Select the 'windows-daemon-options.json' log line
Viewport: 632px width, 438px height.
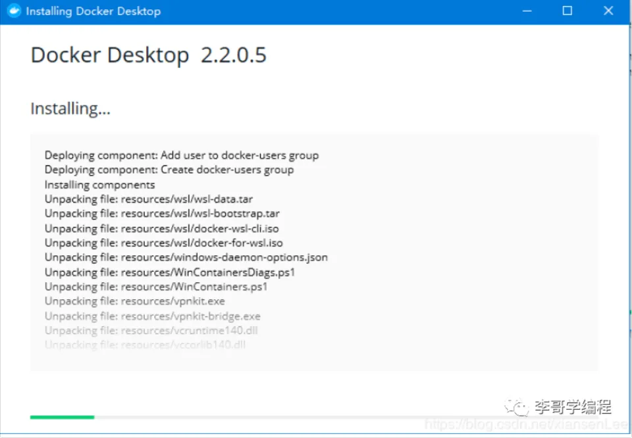point(186,257)
